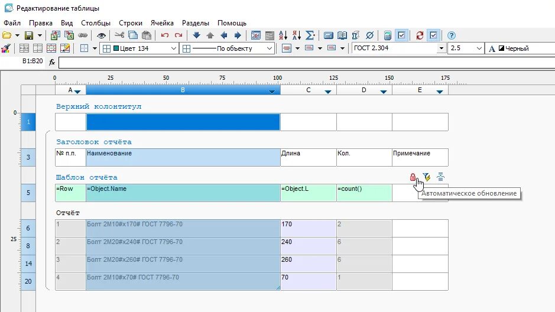
Task: Open the Вид menu
Action: (x=67, y=23)
